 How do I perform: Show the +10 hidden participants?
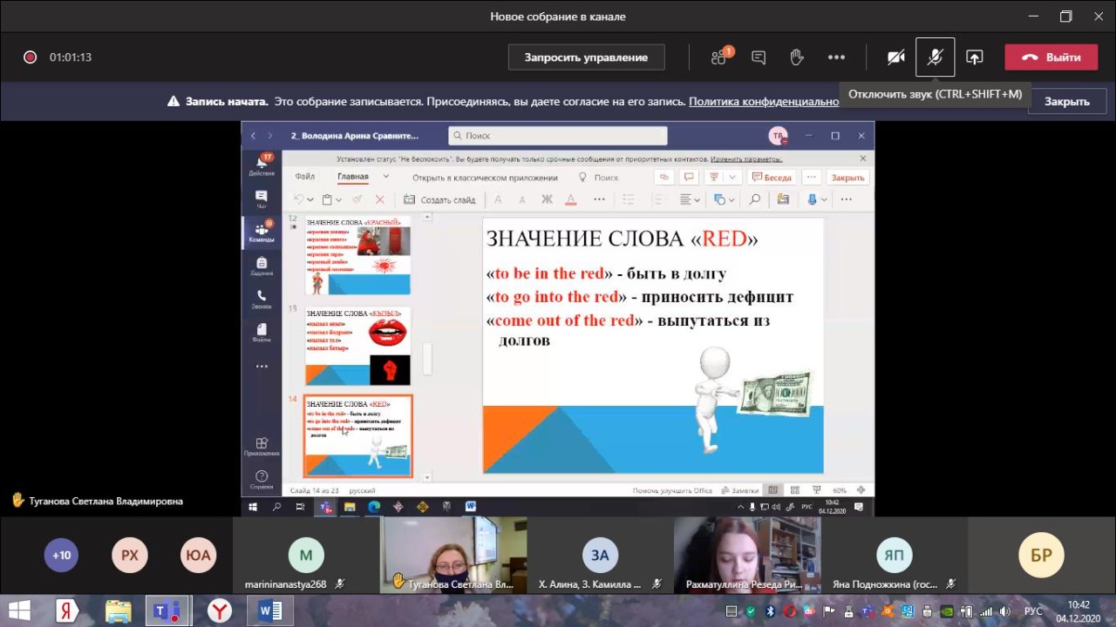tap(61, 556)
